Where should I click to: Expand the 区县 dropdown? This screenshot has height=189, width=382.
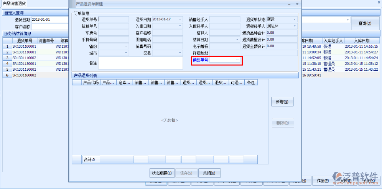[180, 53]
